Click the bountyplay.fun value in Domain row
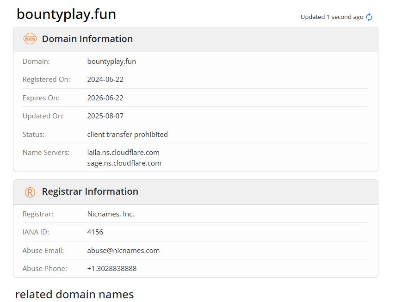 (x=111, y=61)
